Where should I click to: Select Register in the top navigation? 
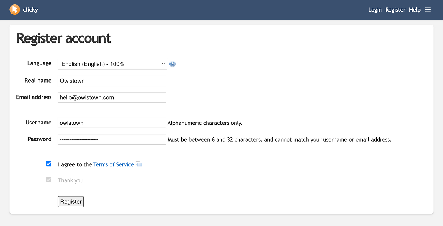tap(395, 10)
